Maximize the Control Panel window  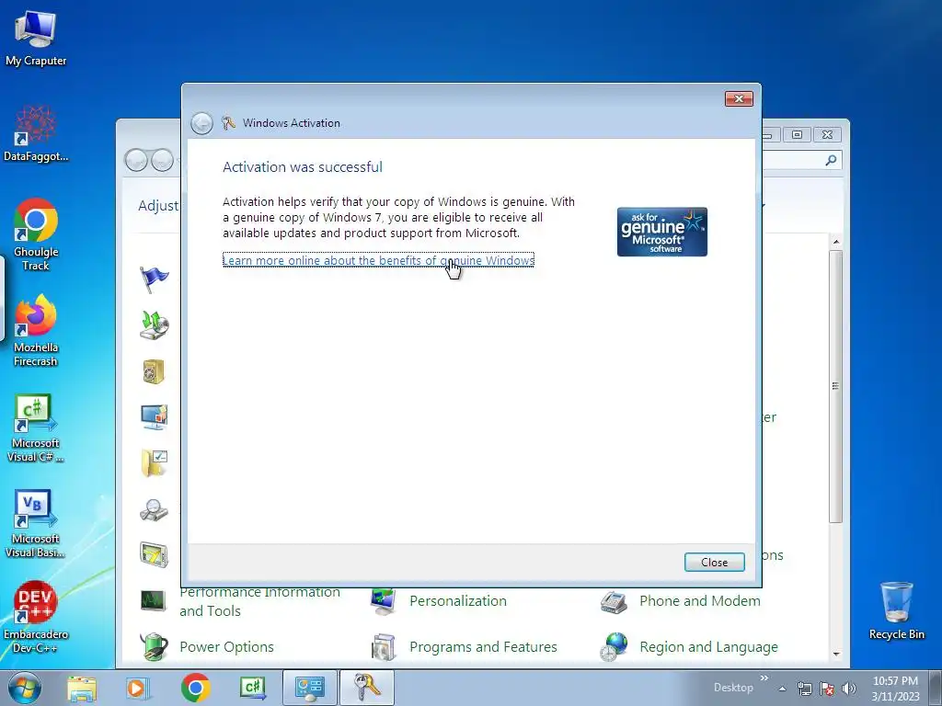[x=798, y=134]
